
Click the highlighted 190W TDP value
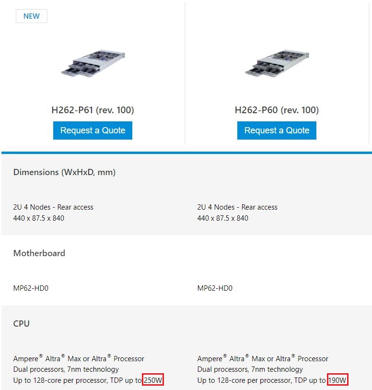pyautogui.click(x=337, y=380)
